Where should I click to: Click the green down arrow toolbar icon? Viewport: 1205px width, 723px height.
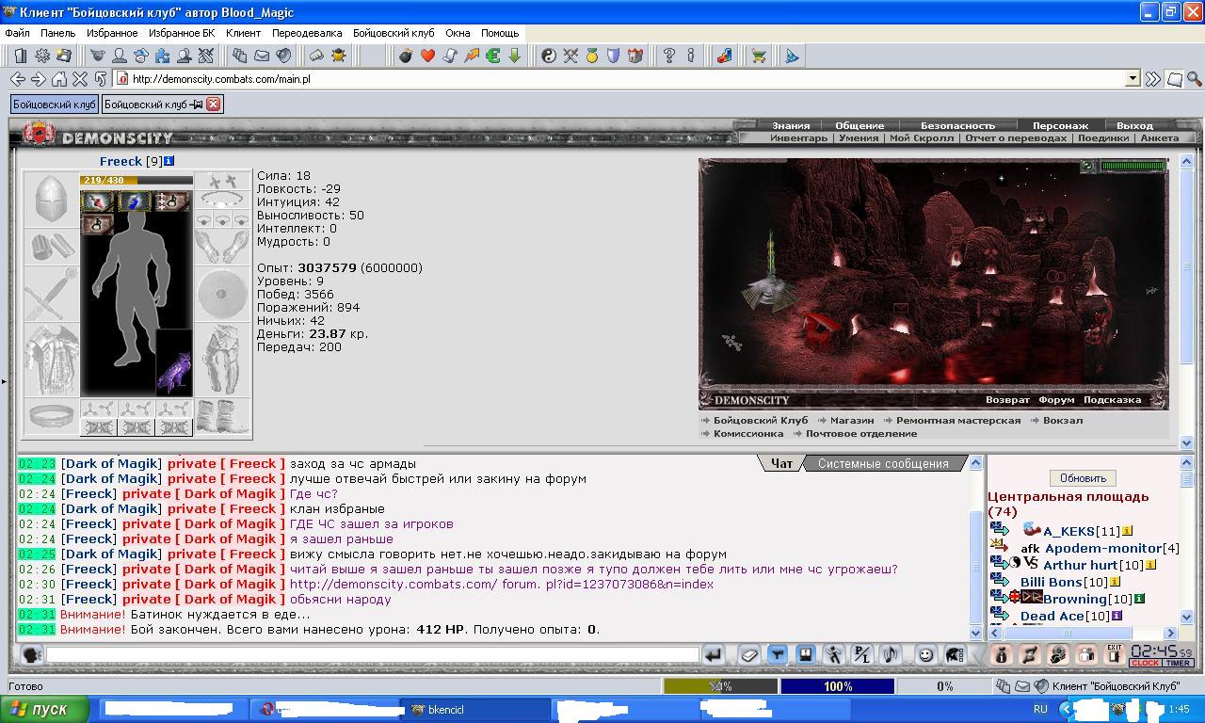[x=514, y=56]
